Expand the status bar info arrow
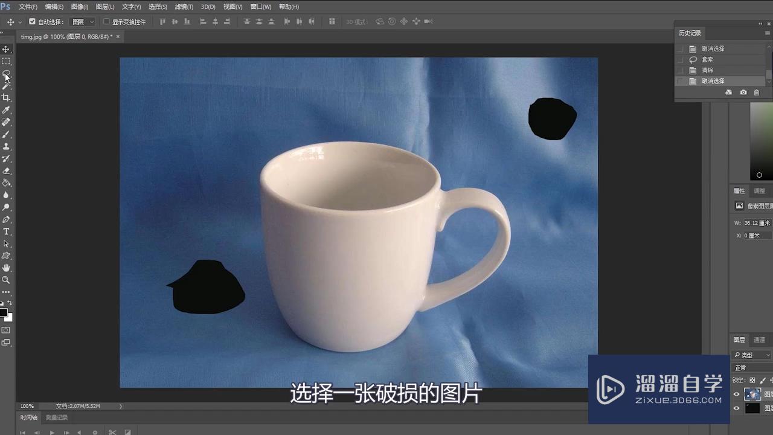The width and height of the screenshot is (773, 435). (120, 406)
